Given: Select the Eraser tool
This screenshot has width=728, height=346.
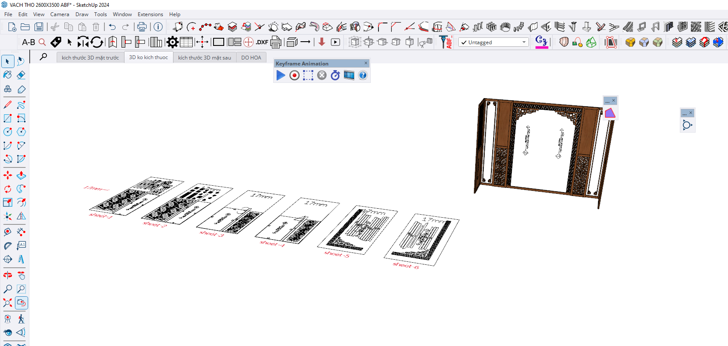Looking at the screenshot, I should pos(21,75).
